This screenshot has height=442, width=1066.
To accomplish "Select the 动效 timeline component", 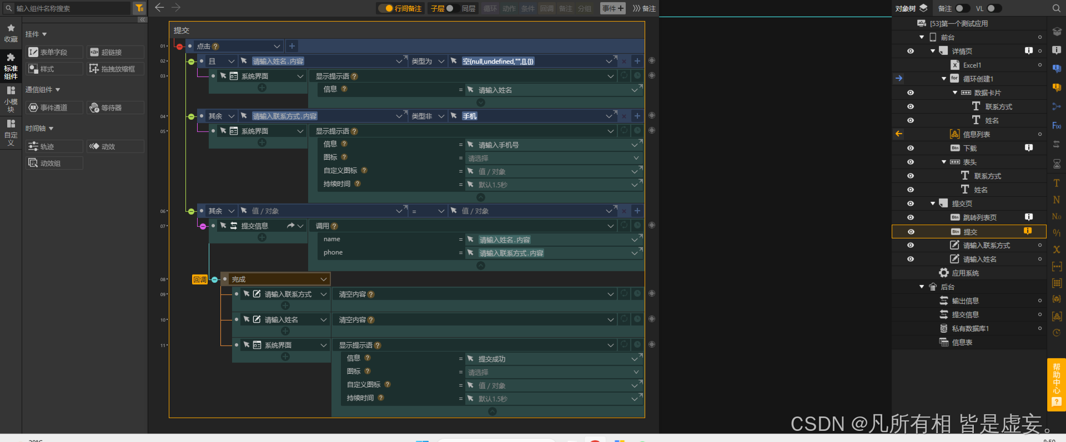I will tap(115, 146).
